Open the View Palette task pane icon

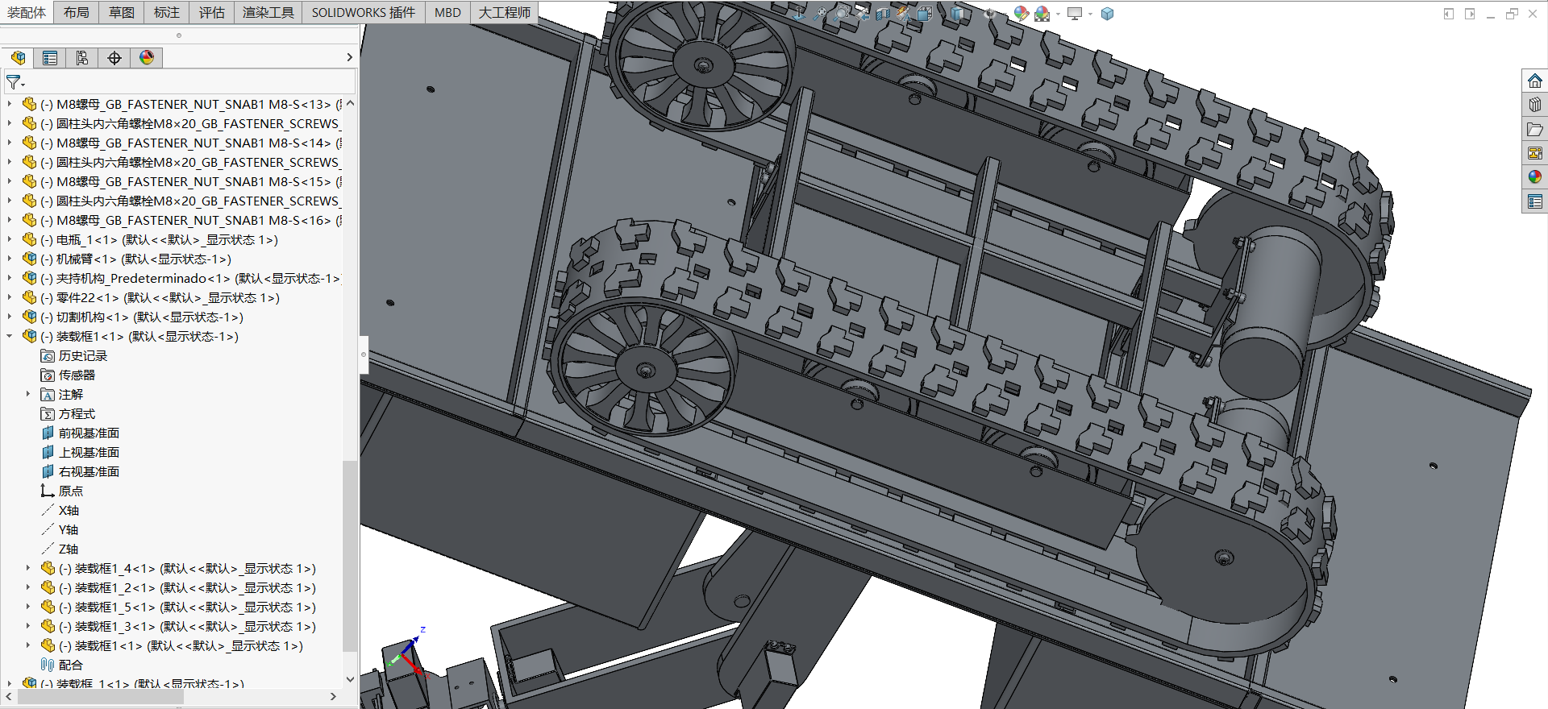coord(1534,153)
